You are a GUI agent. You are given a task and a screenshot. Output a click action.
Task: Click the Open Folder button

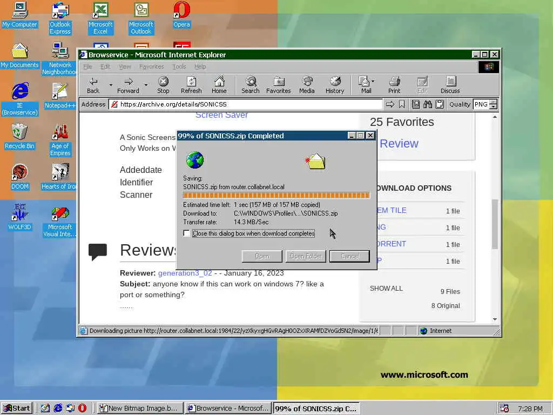point(306,256)
